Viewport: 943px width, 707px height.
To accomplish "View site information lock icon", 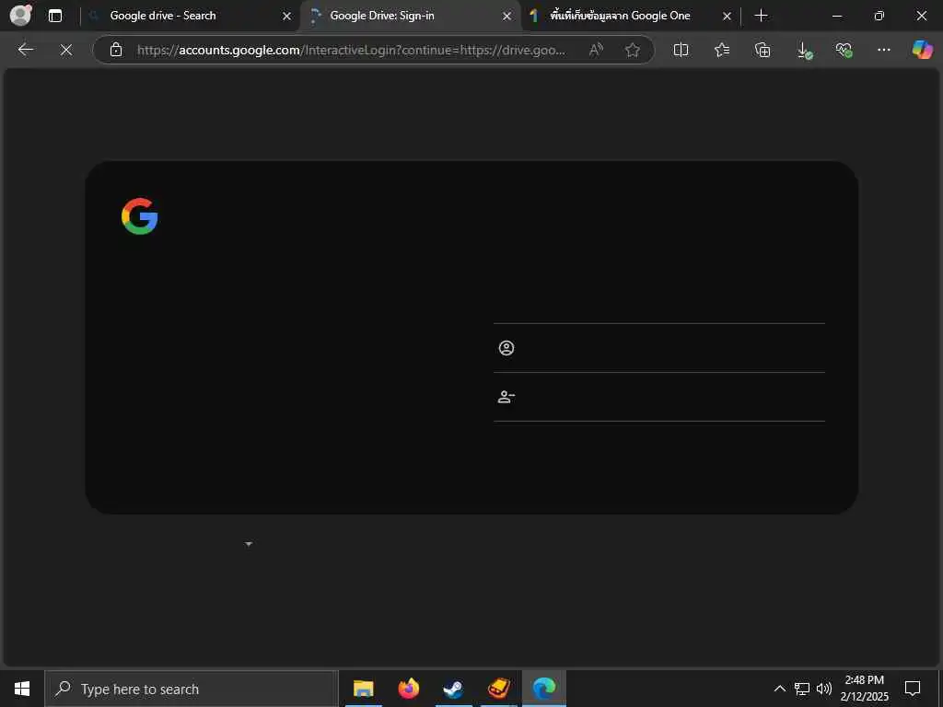I will click(116, 50).
